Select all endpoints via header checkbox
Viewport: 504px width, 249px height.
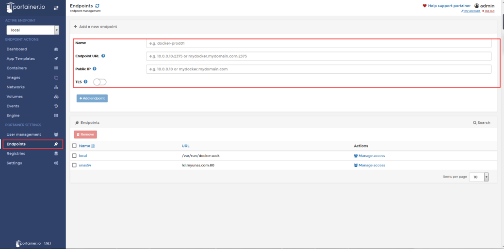tap(74, 146)
